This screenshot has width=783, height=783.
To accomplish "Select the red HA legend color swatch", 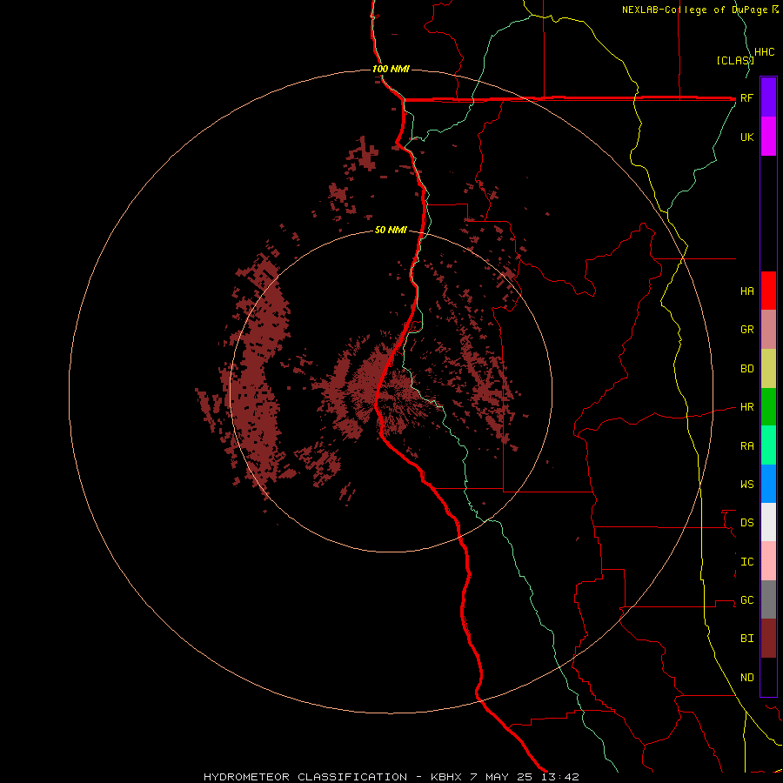I will click(768, 291).
